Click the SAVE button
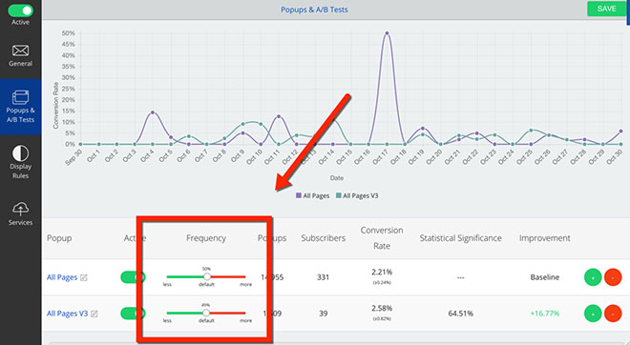The image size is (630, 345). [607, 9]
